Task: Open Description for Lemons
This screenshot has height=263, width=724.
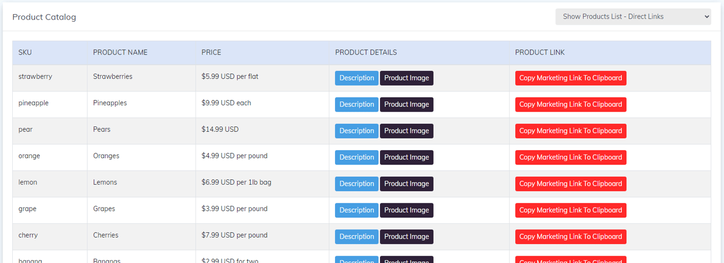Action: point(357,184)
